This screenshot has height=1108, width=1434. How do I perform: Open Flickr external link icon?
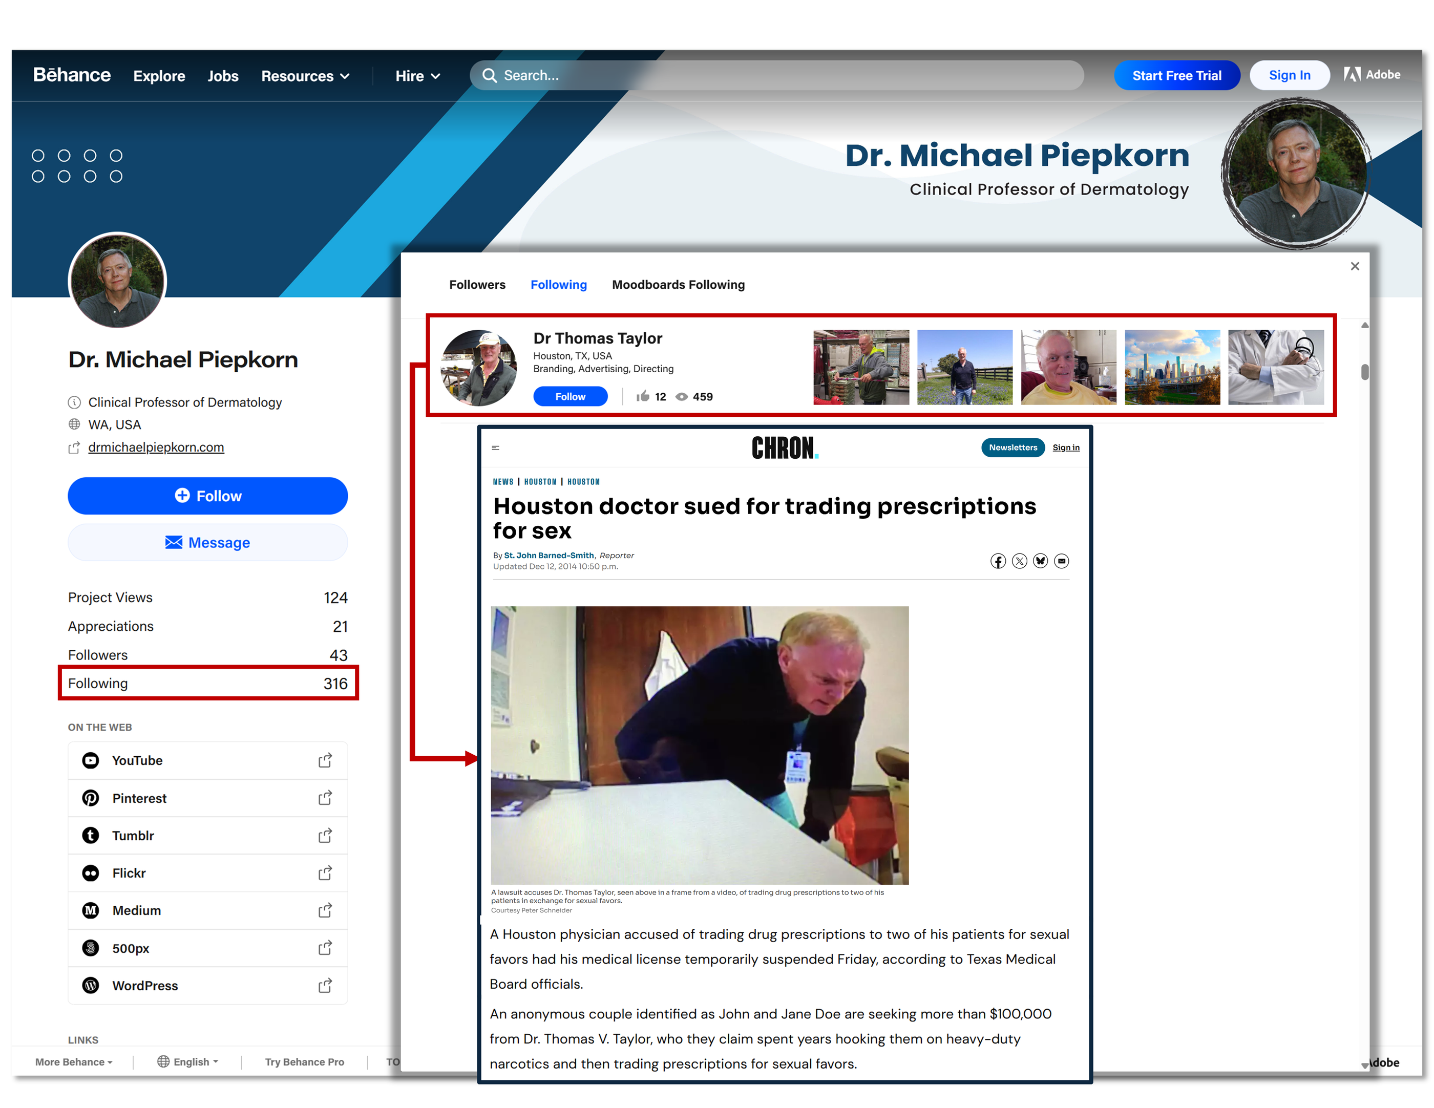[325, 872]
